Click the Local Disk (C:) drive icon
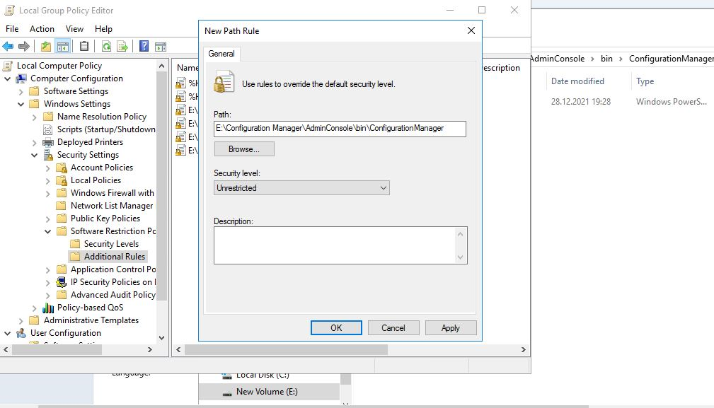This screenshot has width=714, height=408. tap(226, 375)
